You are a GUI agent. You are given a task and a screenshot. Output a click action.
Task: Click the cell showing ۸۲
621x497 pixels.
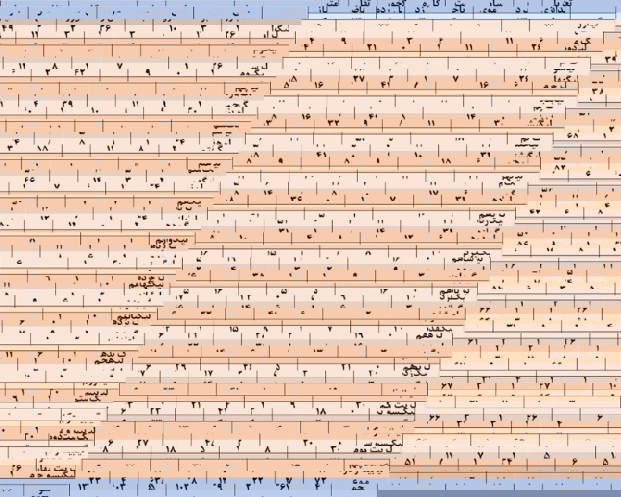(560, 166)
